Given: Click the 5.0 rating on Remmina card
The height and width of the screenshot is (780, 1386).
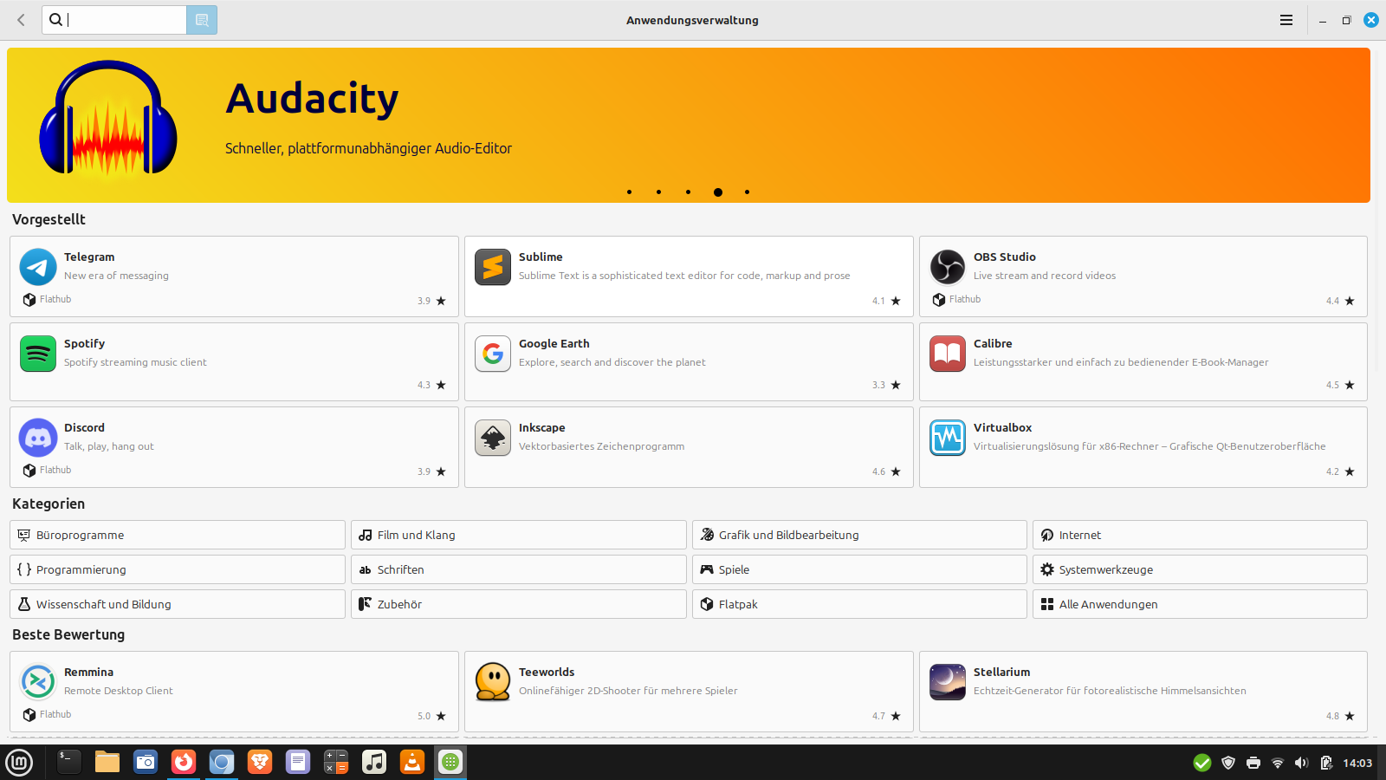Looking at the screenshot, I should [x=431, y=716].
